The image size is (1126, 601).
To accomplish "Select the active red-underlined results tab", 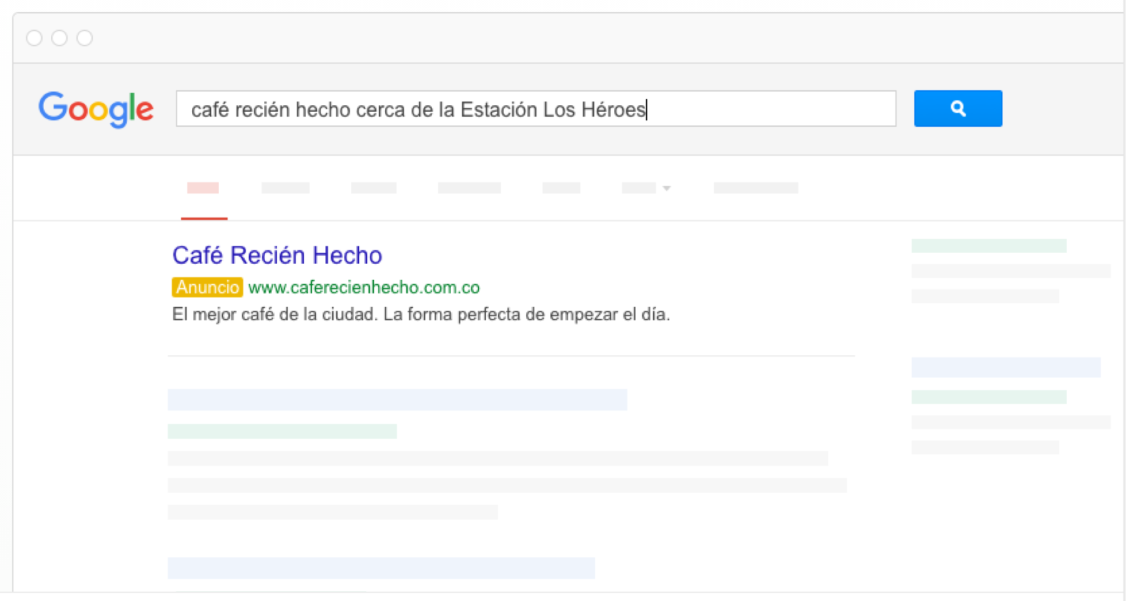I will [x=203, y=188].
